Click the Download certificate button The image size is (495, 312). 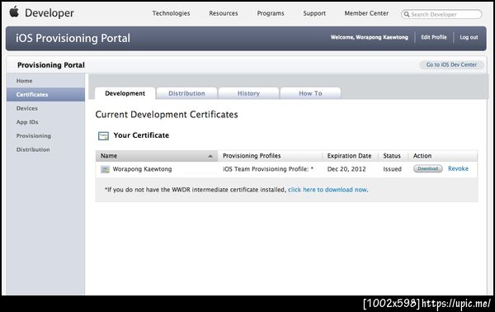coord(427,168)
